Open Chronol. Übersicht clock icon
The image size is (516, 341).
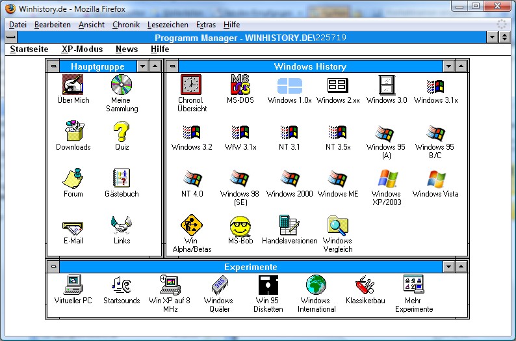(191, 85)
